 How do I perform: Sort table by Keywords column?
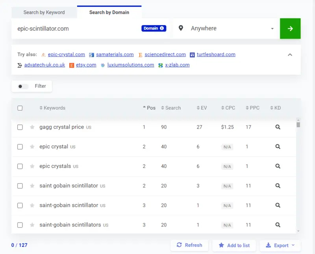52,108
